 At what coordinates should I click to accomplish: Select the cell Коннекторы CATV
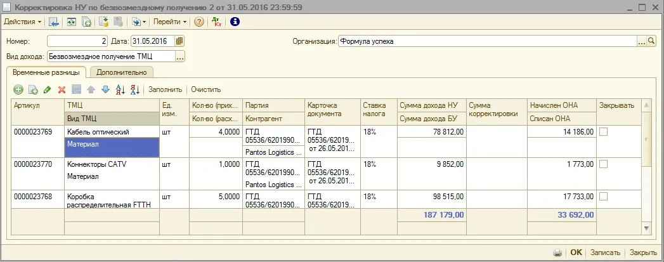(112, 164)
